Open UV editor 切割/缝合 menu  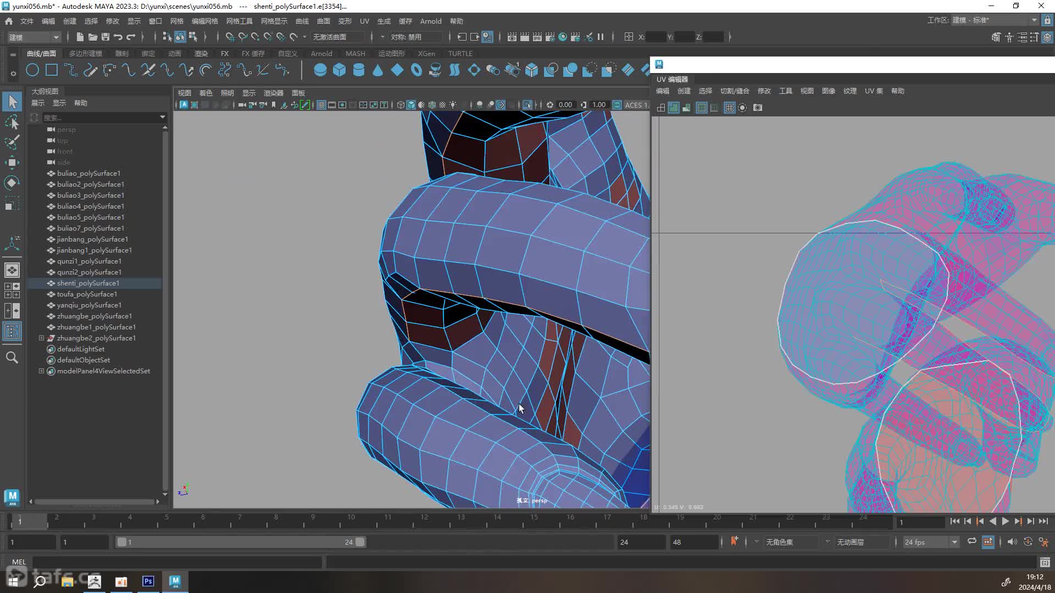(735, 91)
